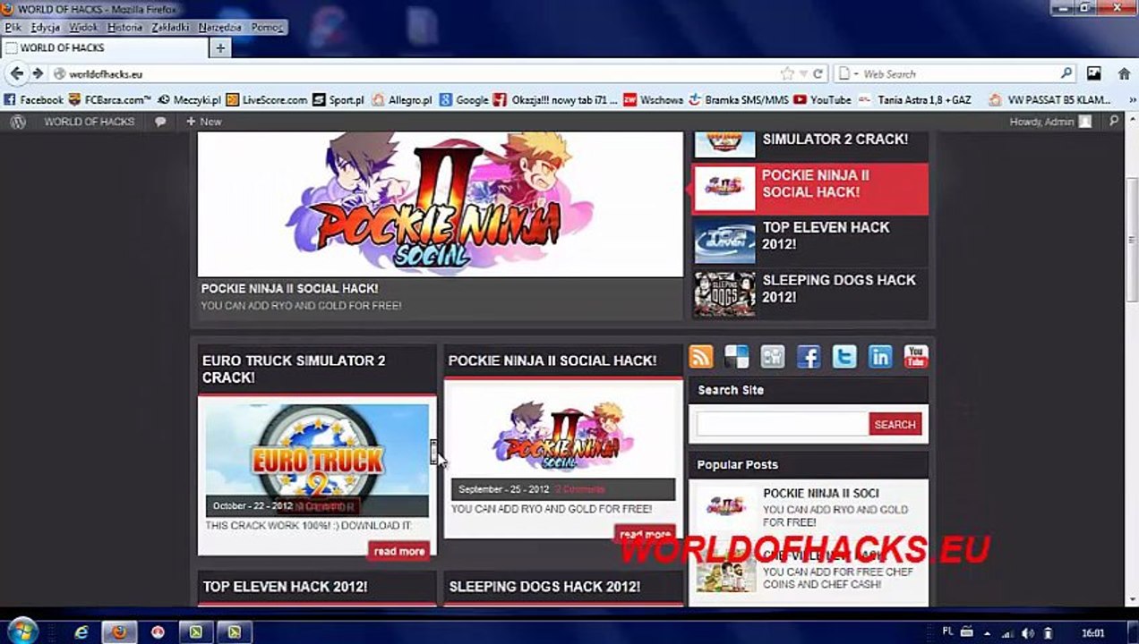The image size is (1139, 644).
Task: Open the Pomoc menu
Action: point(267,28)
